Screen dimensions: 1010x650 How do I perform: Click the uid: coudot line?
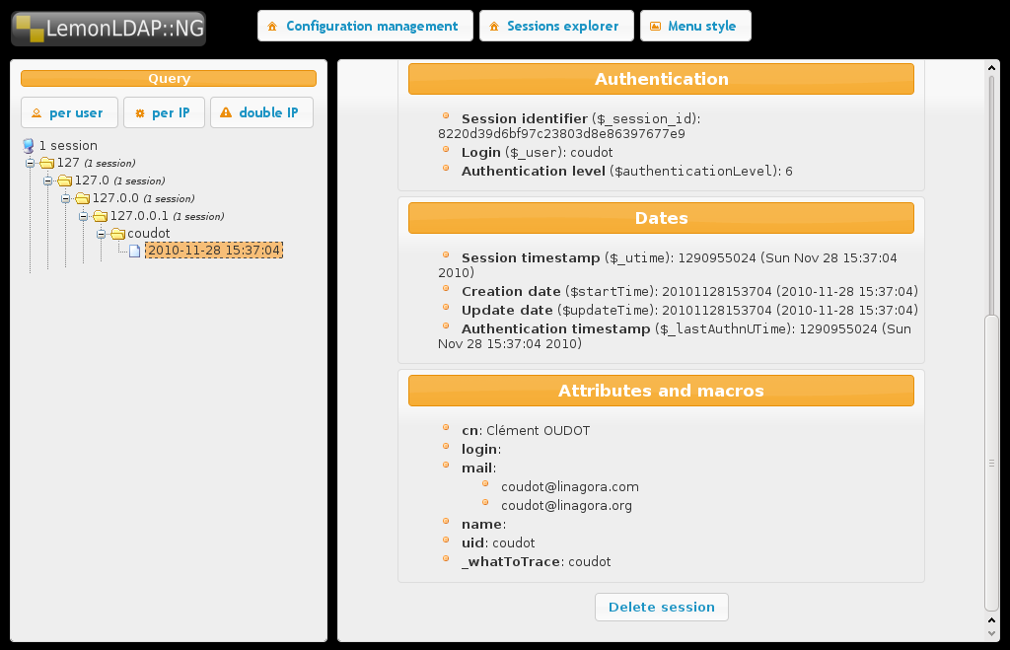click(x=498, y=543)
